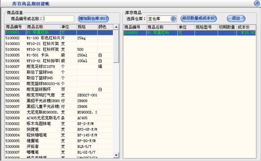This screenshot has height=161, width=261.
Task: Click the 退出 button
Action: 236,18
